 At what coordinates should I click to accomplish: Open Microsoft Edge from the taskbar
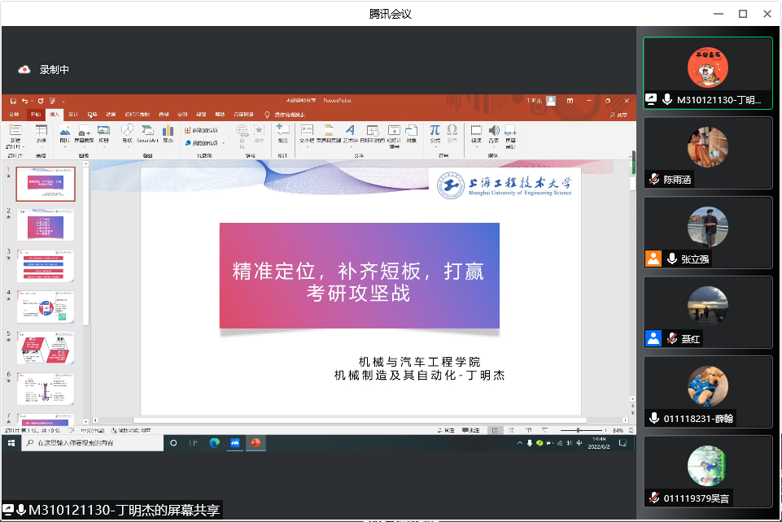click(215, 443)
